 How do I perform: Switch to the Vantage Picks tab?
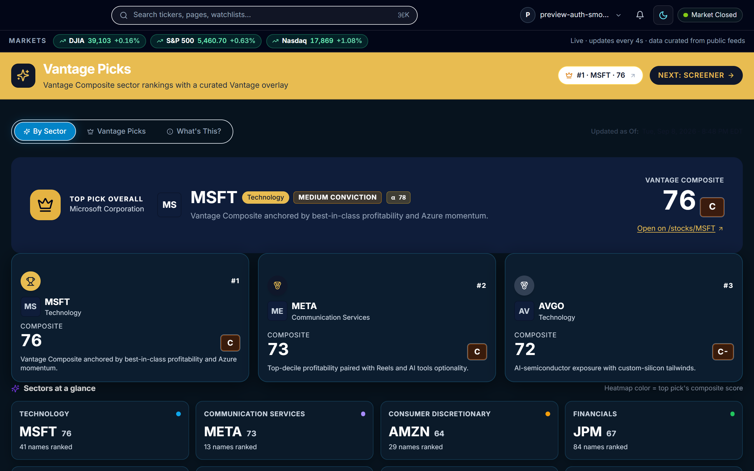point(116,132)
